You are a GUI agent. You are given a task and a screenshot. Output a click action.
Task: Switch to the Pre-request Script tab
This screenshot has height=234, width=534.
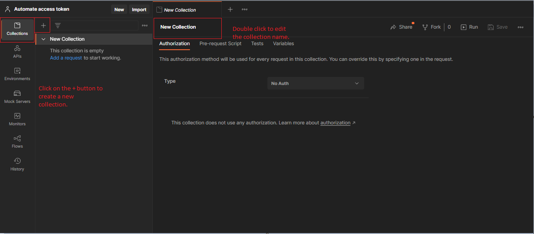click(x=220, y=43)
